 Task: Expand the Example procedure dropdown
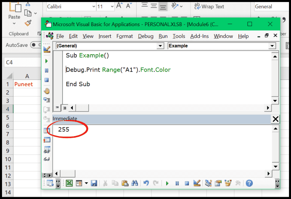(x=272, y=46)
